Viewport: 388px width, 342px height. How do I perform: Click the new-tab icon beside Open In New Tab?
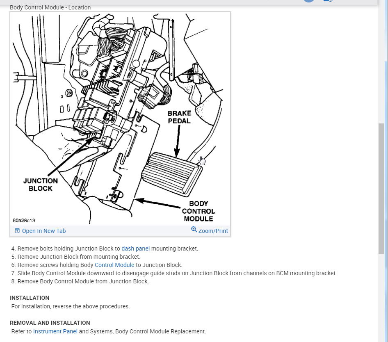pos(17,230)
